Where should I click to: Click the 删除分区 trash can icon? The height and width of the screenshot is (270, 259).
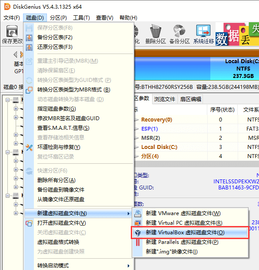point(156,31)
